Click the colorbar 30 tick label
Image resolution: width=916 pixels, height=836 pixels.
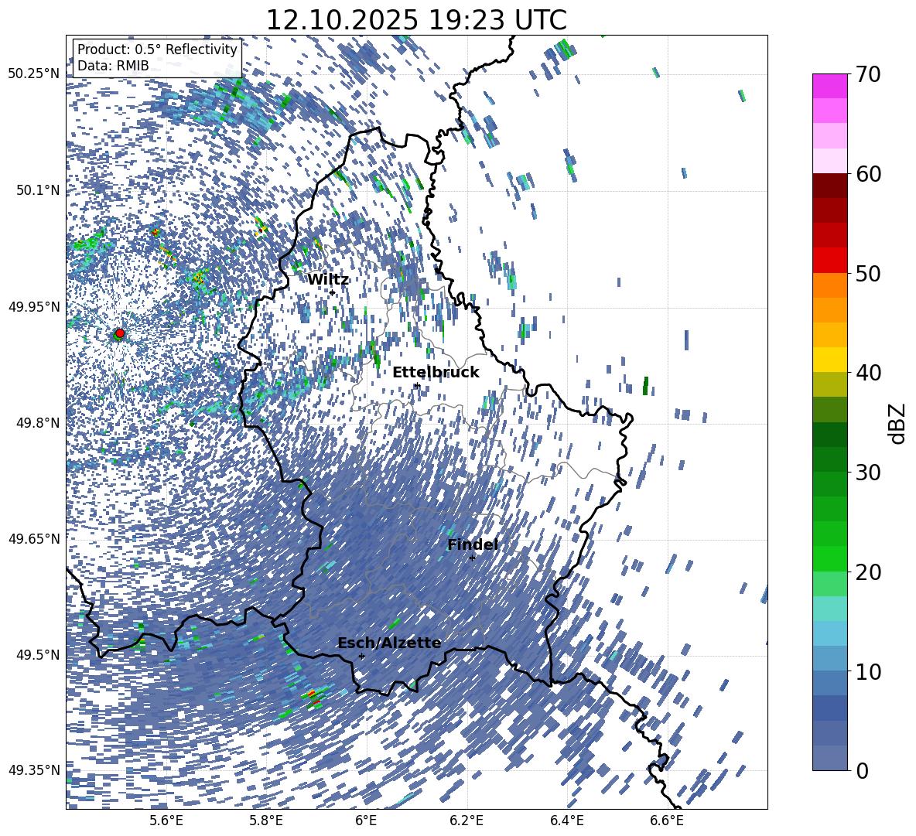coord(868,473)
